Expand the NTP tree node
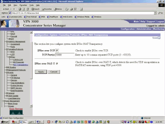The height and width of the screenshot is (124, 165). [x=9, y=39]
